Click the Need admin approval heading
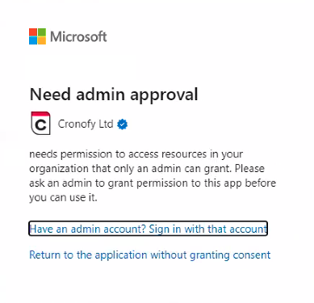 [x=114, y=95]
